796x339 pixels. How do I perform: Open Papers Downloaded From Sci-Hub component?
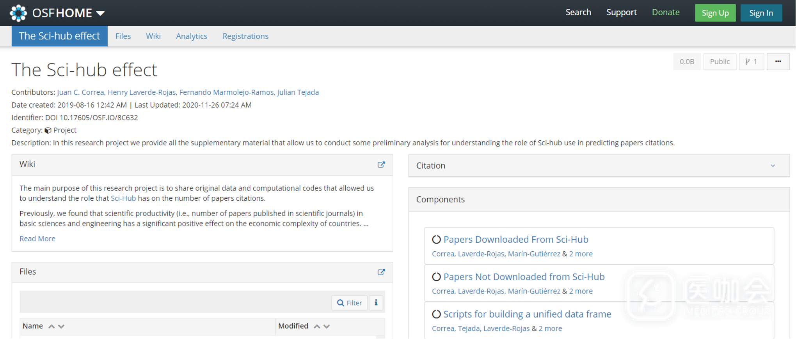[515, 239]
